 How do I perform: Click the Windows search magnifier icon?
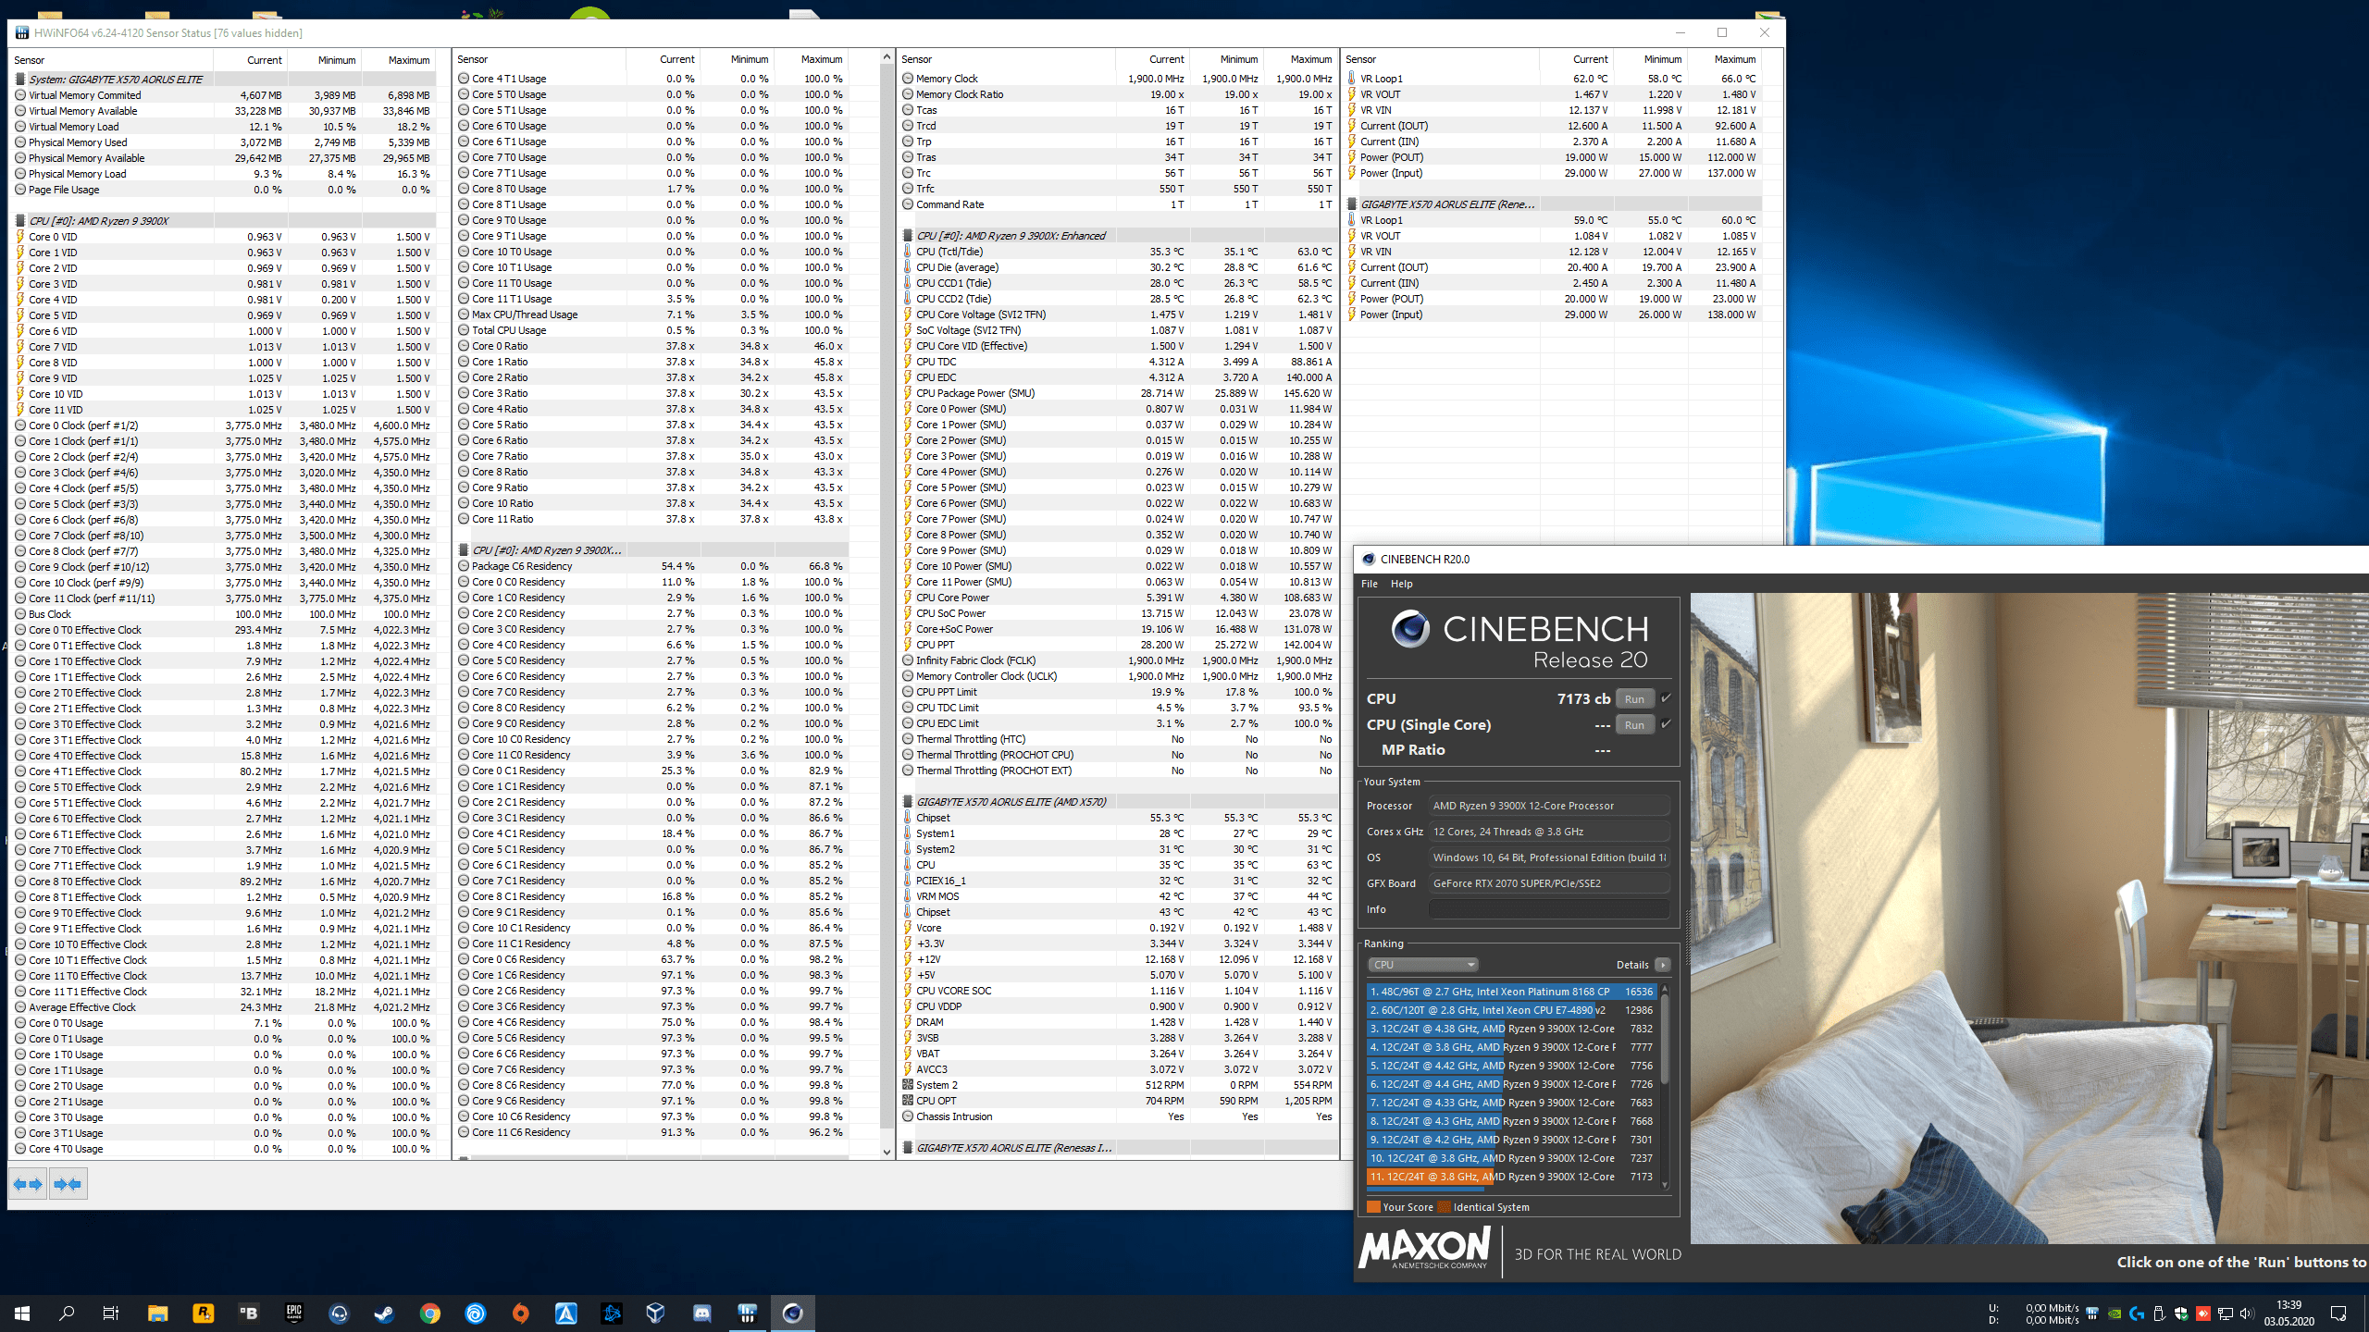point(67,1313)
